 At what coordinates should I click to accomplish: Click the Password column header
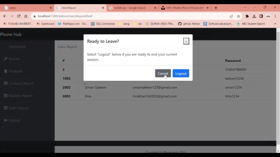pyautogui.click(x=233, y=61)
